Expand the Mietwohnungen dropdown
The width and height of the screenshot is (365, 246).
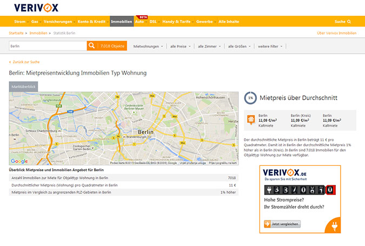tap(148, 47)
